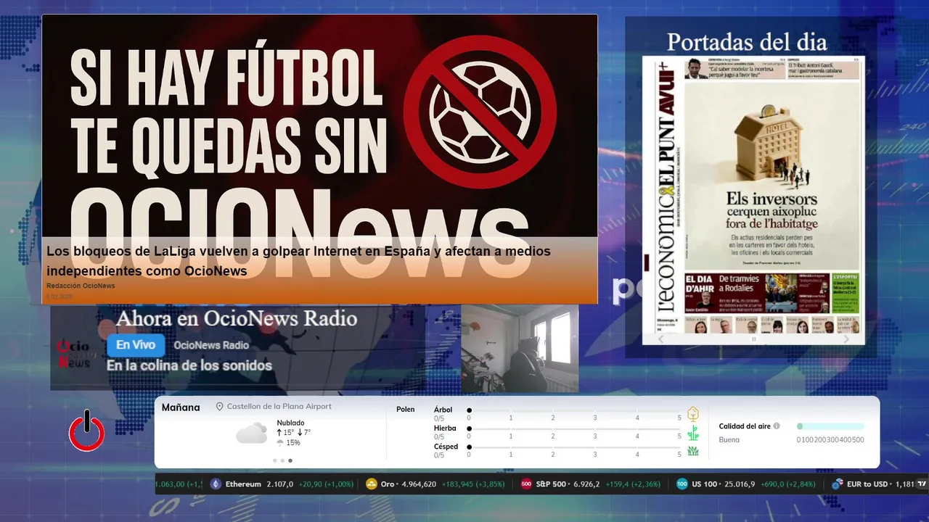This screenshot has height=522, width=929.
Task: Click the Calidad del aire label
Action: 745,426
